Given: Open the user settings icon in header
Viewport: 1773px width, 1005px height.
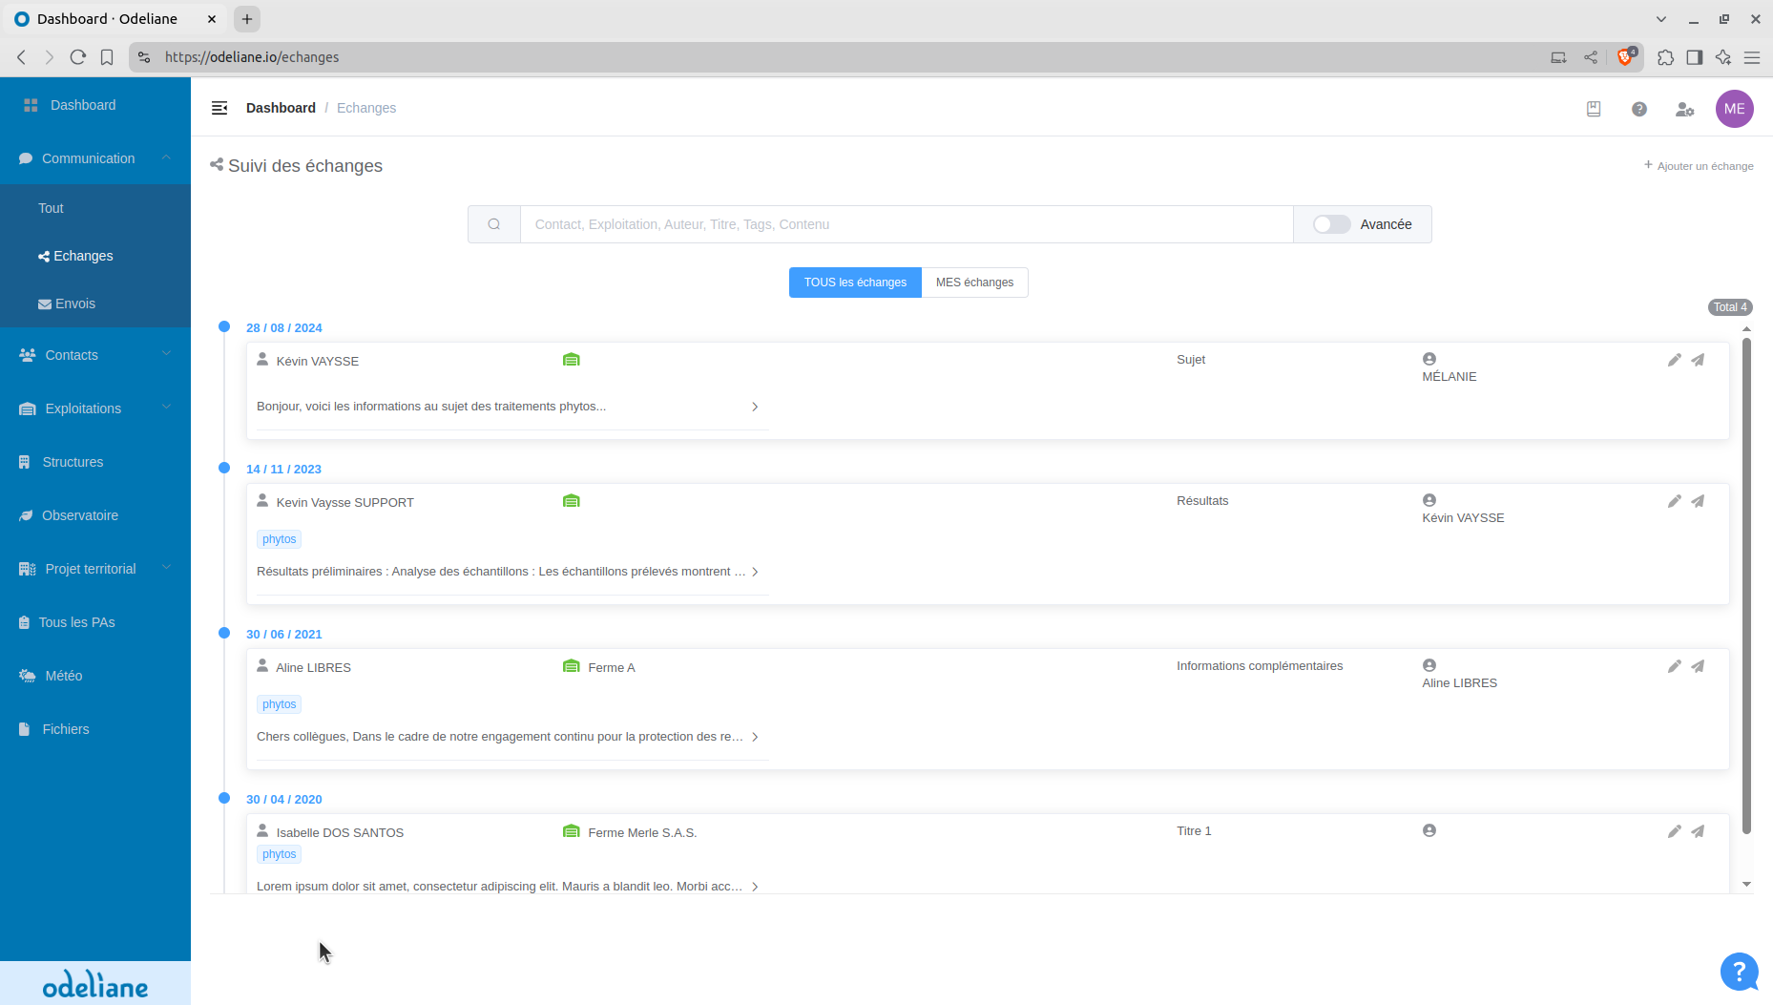Looking at the screenshot, I should [x=1684, y=109].
